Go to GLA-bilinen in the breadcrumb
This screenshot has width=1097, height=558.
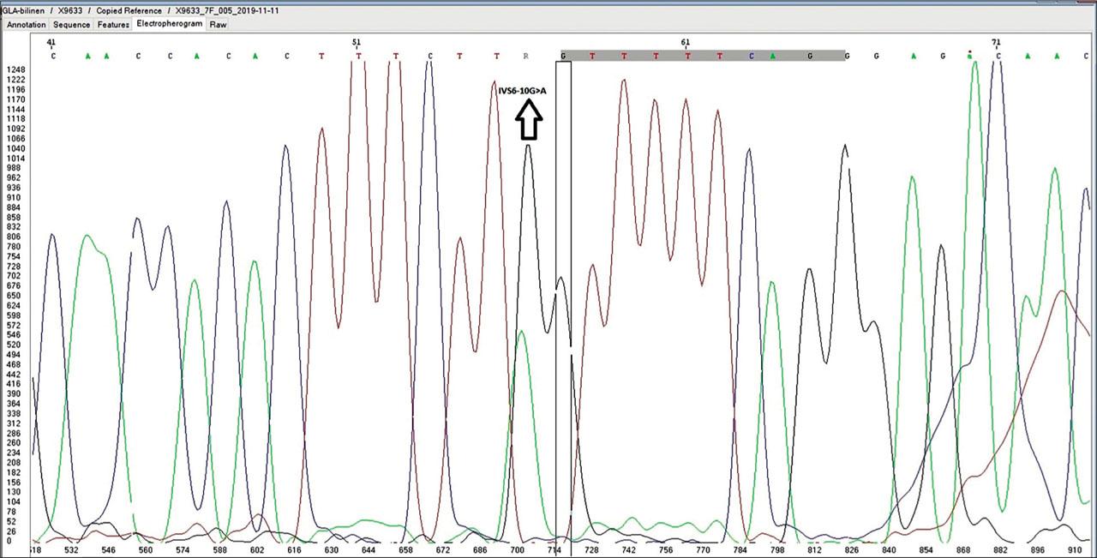tap(23, 10)
